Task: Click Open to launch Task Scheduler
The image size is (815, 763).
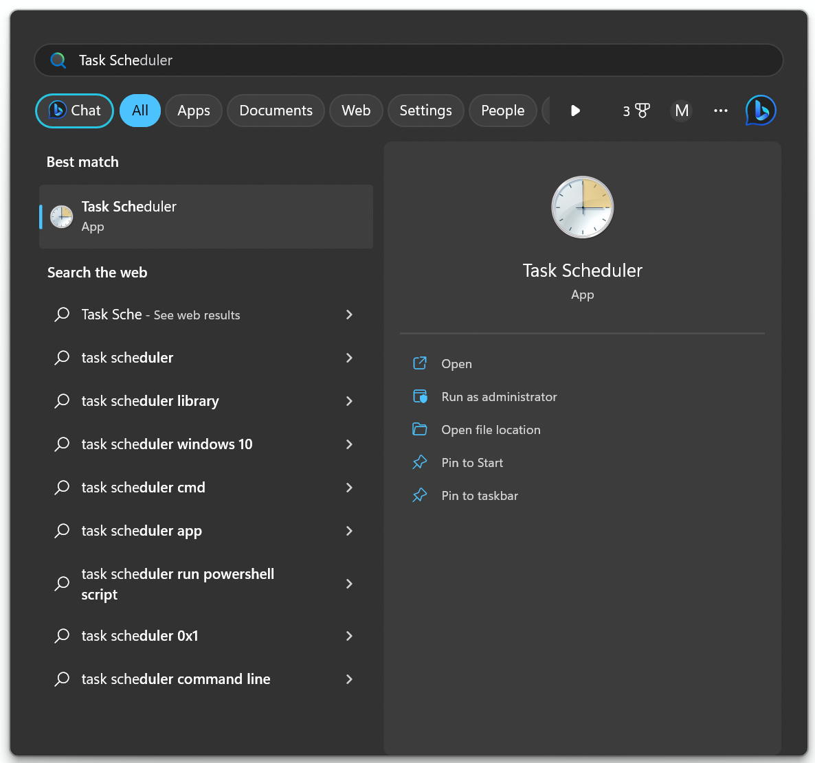Action: coord(456,363)
